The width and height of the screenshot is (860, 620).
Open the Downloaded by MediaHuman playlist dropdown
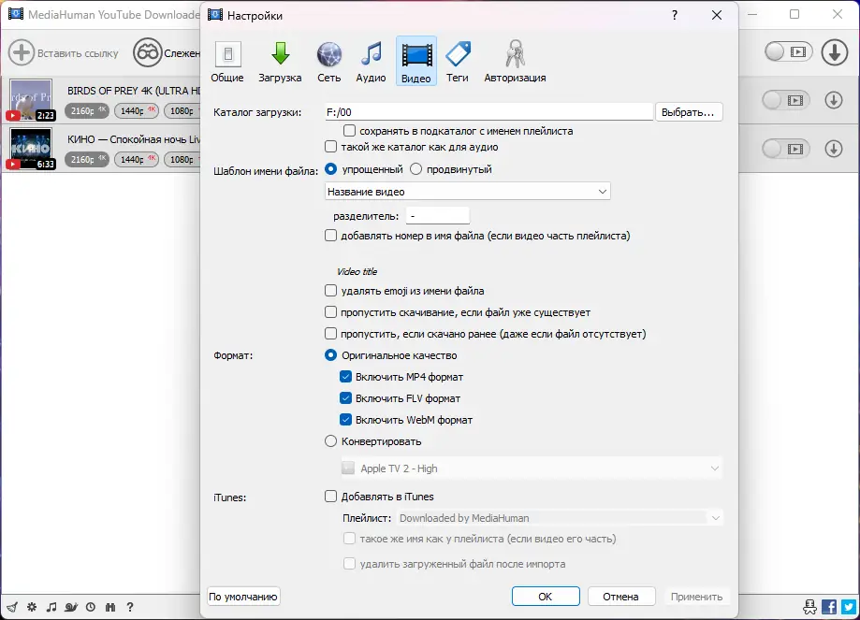coord(560,517)
